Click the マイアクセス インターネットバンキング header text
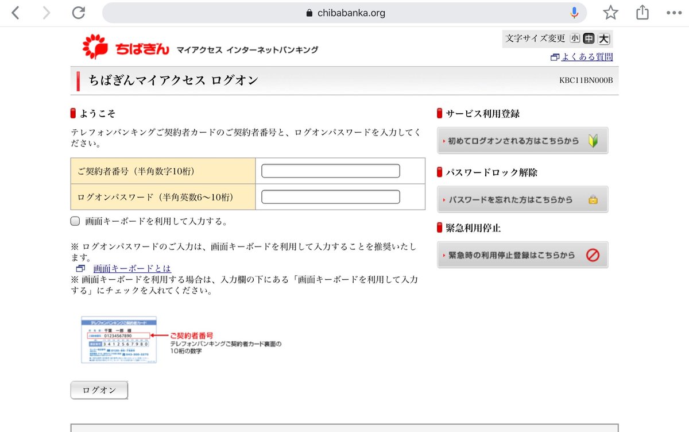Screen dimensions: 689x432 coord(247,50)
